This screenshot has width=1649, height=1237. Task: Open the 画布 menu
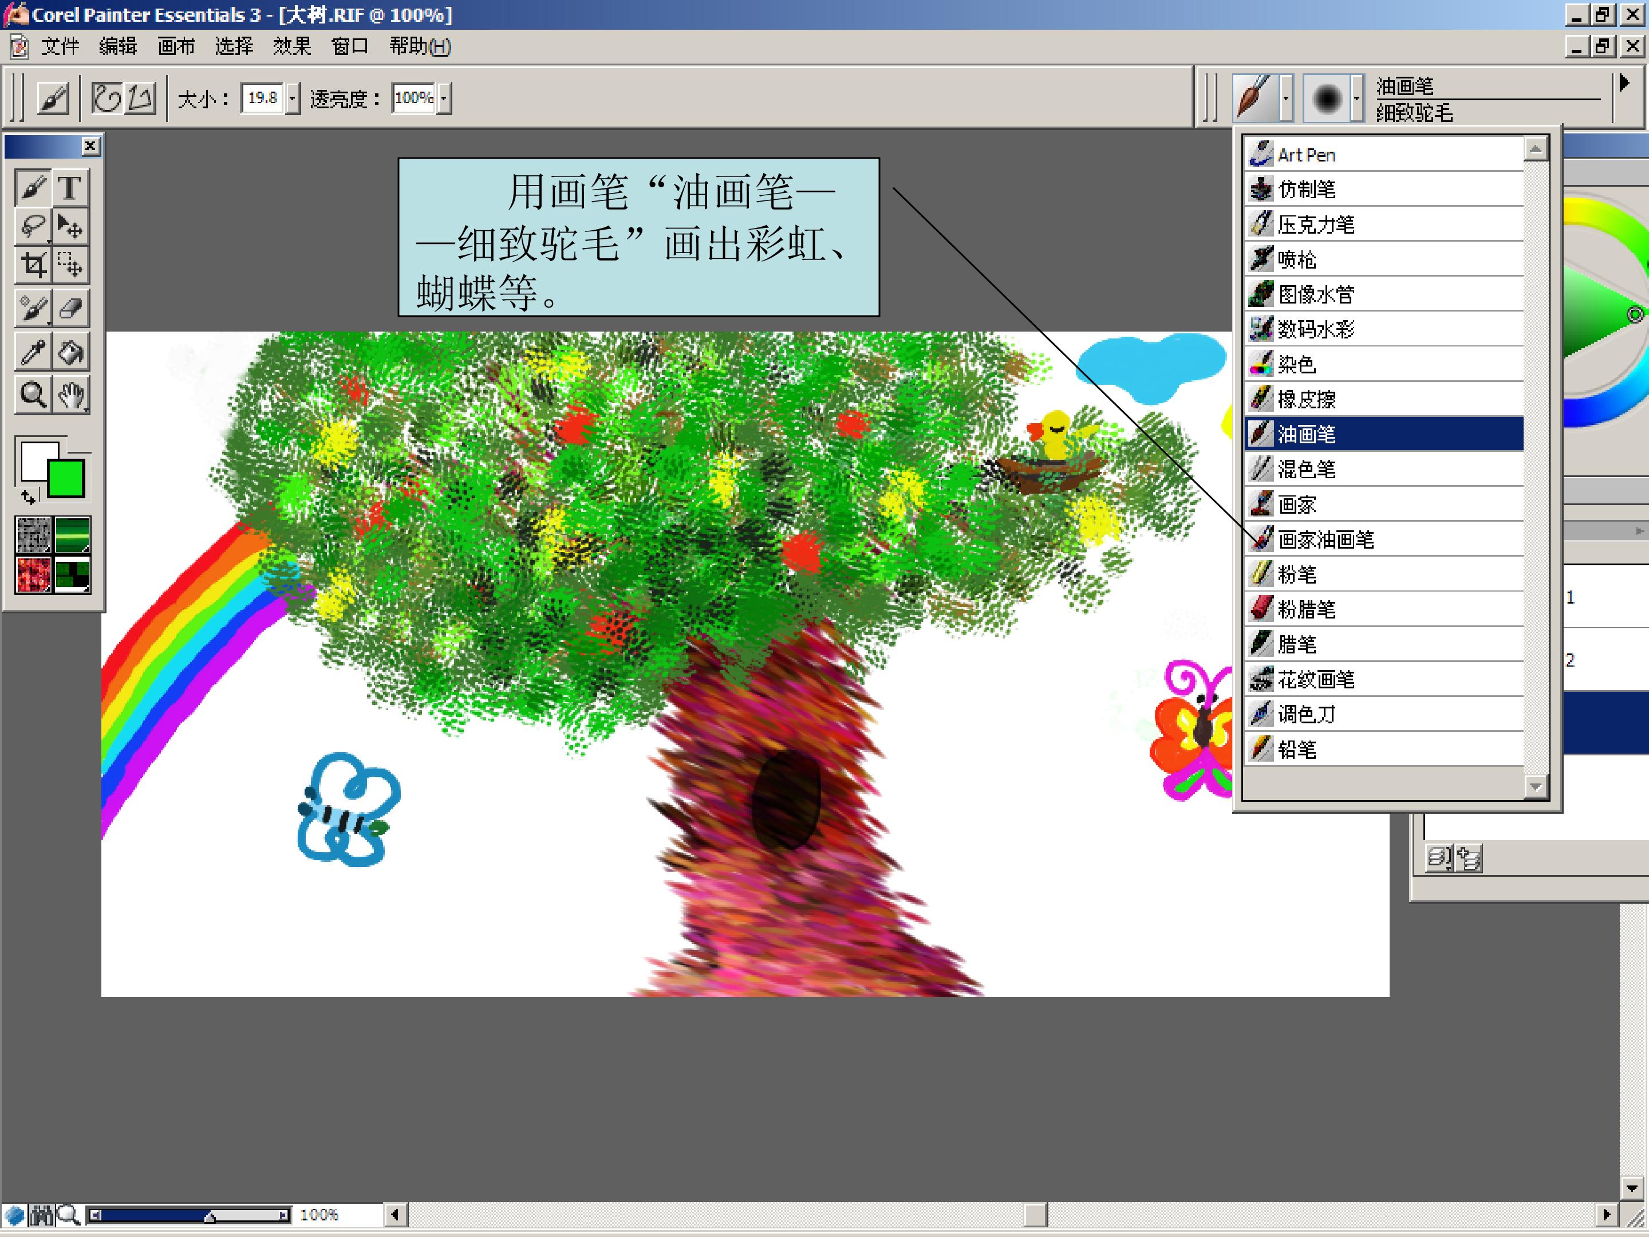pos(176,46)
